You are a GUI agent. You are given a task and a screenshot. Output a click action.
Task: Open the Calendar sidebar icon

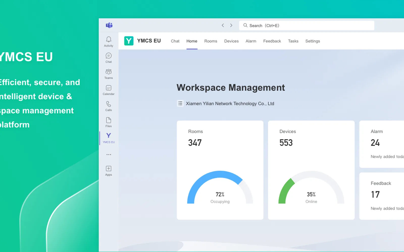click(109, 90)
